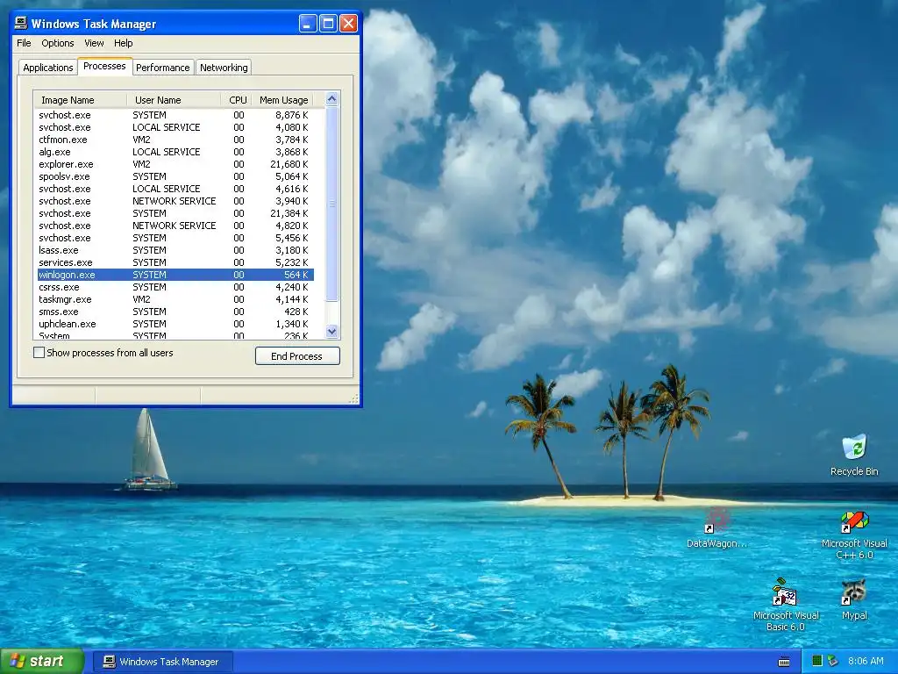Select the DataWagon desktop shortcut
The width and height of the screenshot is (898, 674).
(x=716, y=527)
